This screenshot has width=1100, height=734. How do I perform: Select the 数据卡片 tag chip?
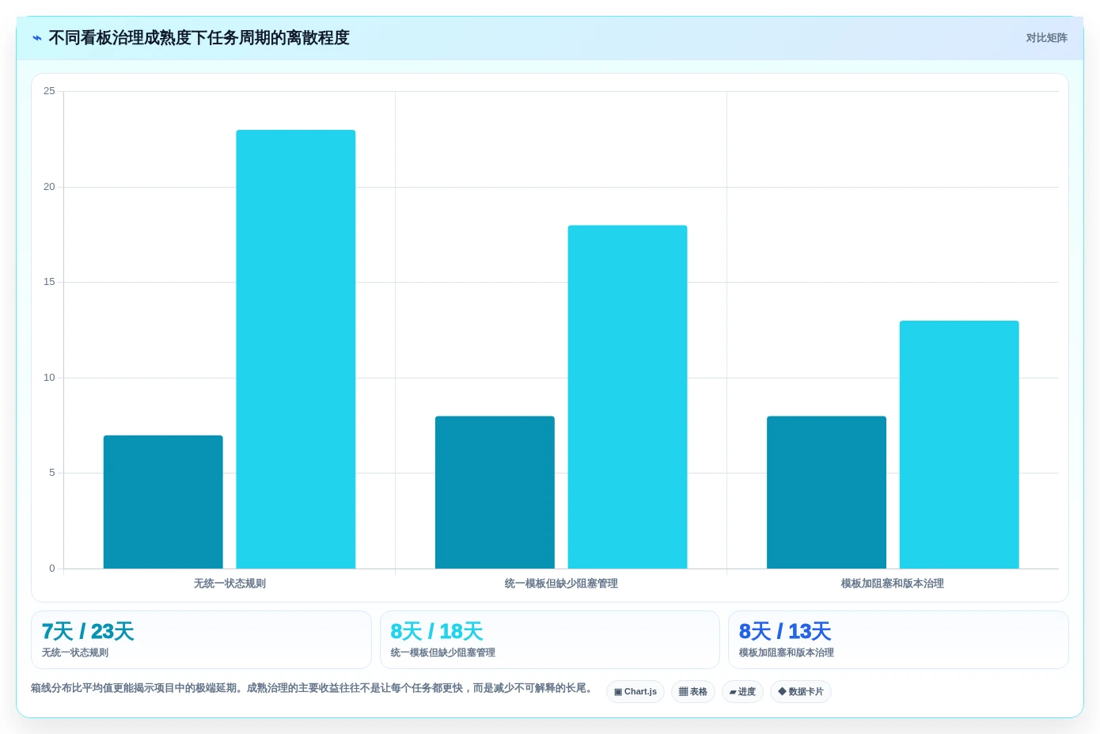801,691
